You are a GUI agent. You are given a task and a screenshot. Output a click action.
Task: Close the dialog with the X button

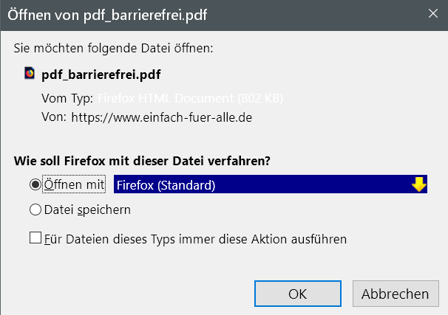point(432,13)
